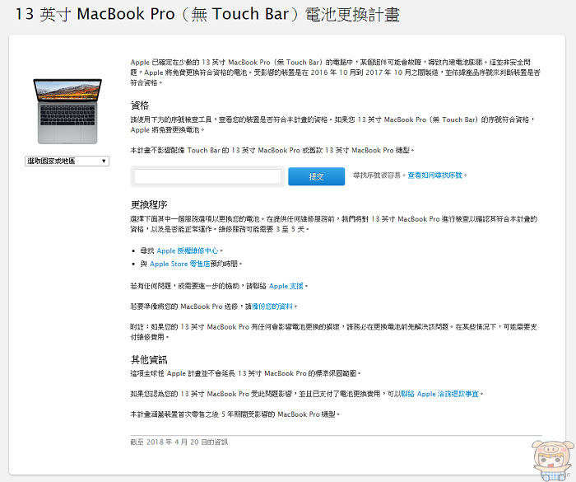Viewport: 576px width, 482px height.
Task: Open the Apple Store 零售店 link
Action: coord(180,264)
